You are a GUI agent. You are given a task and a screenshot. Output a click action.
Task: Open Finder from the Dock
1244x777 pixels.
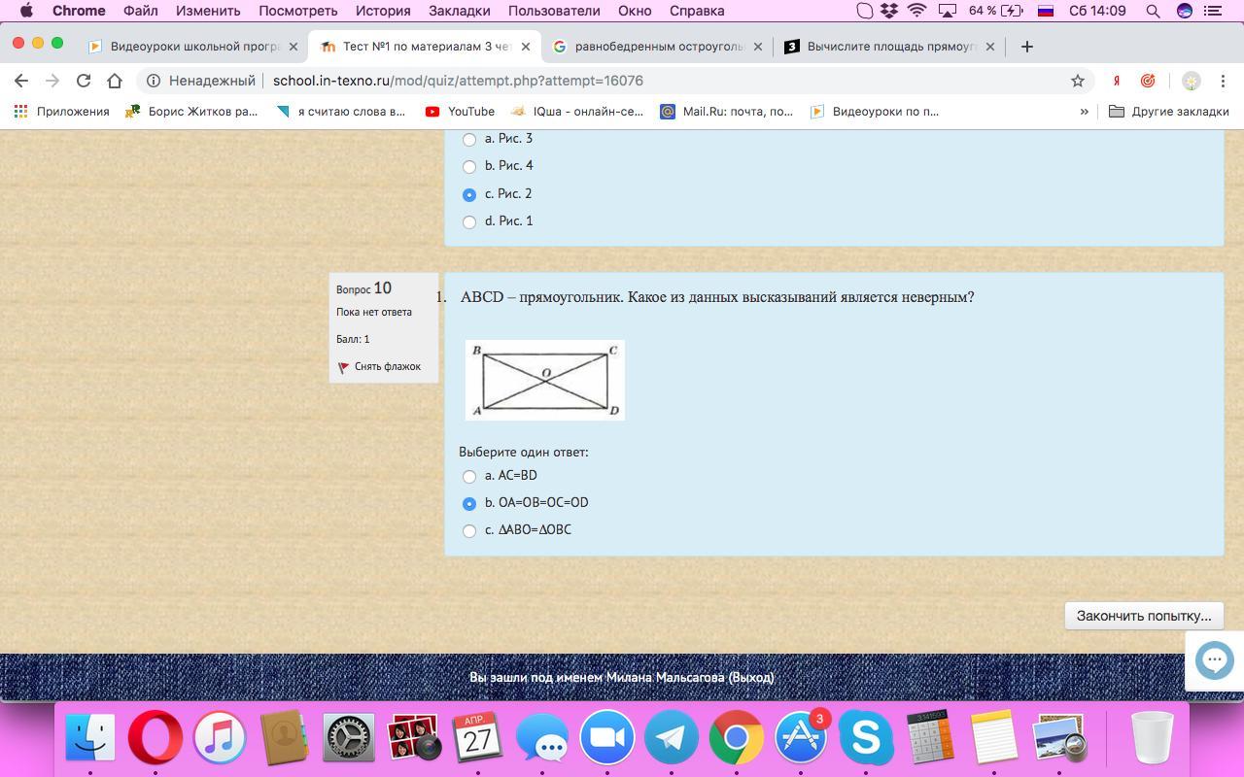pos(90,738)
